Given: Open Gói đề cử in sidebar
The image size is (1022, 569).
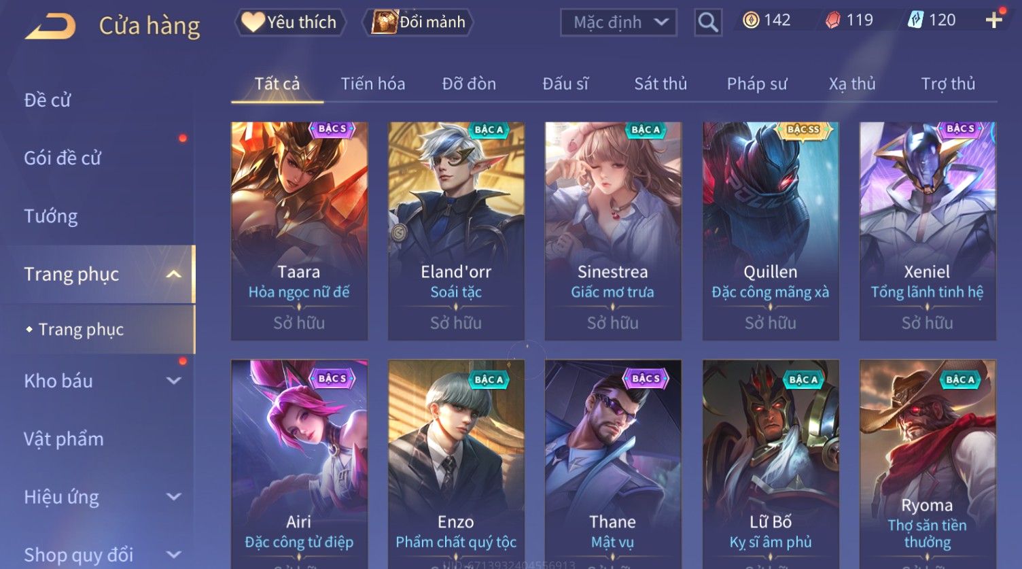Looking at the screenshot, I should [x=63, y=158].
